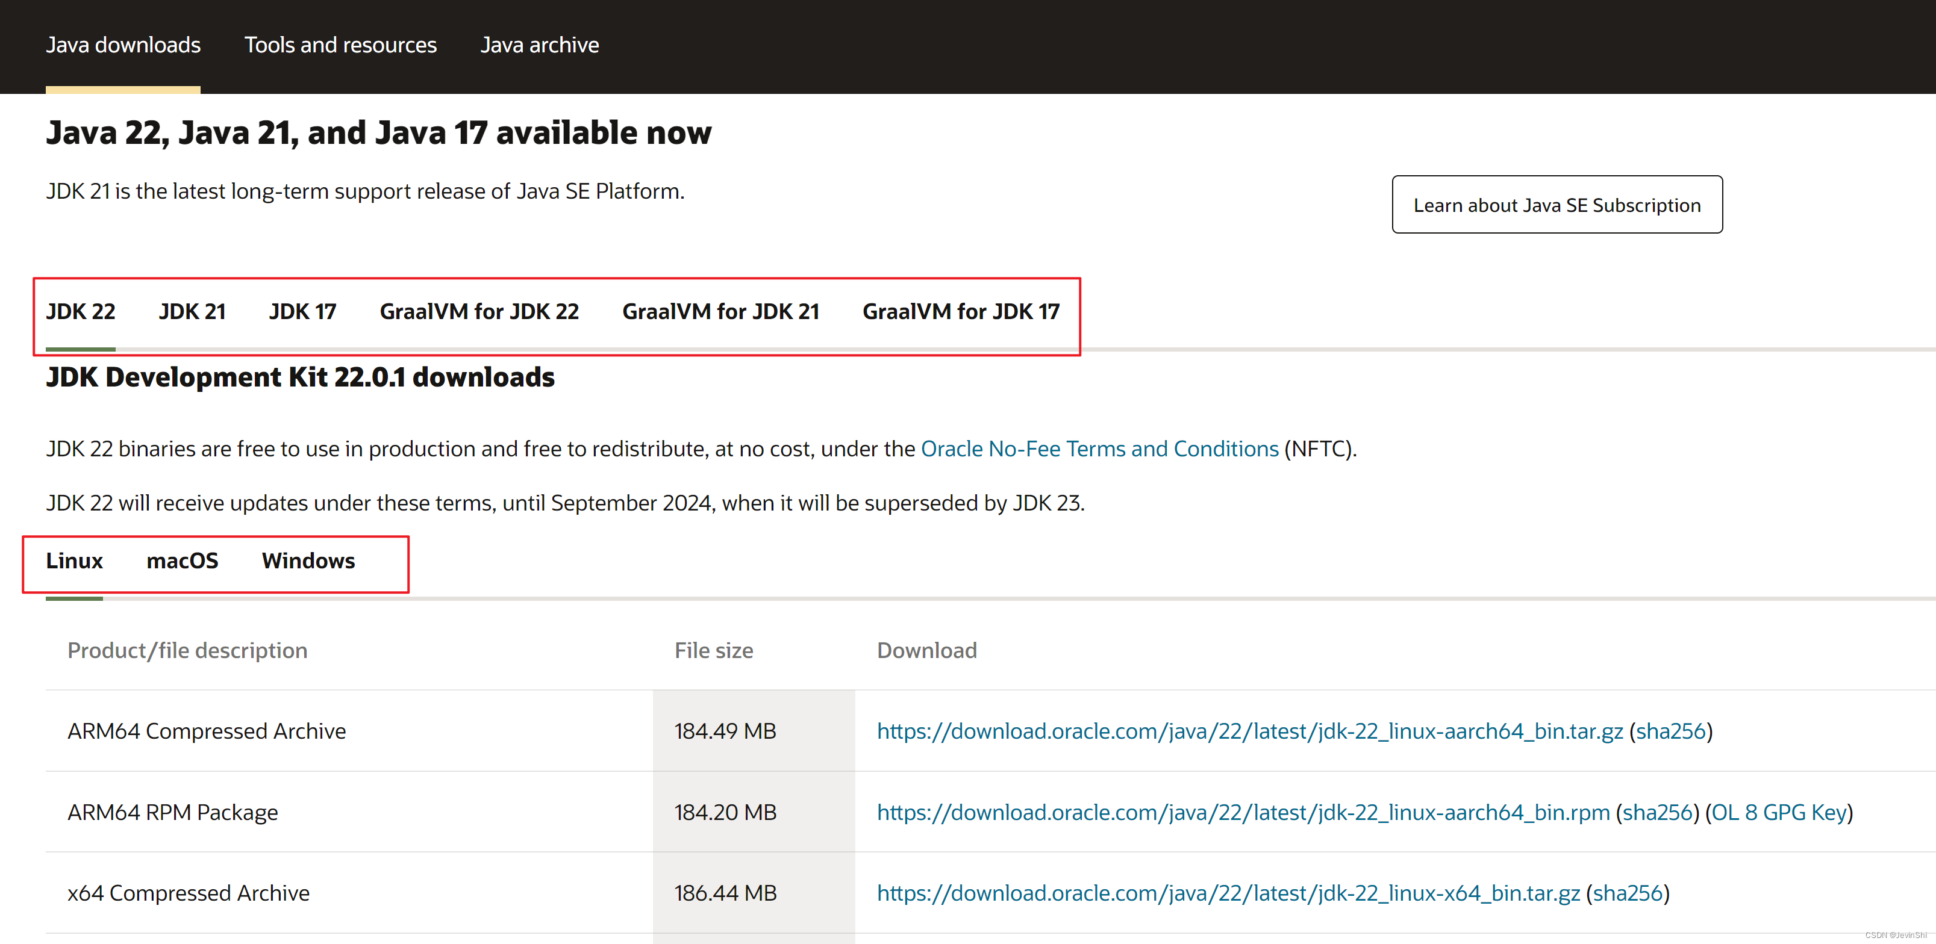Open Oracle No-Fee Terms and Conditions link

coord(1099,449)
